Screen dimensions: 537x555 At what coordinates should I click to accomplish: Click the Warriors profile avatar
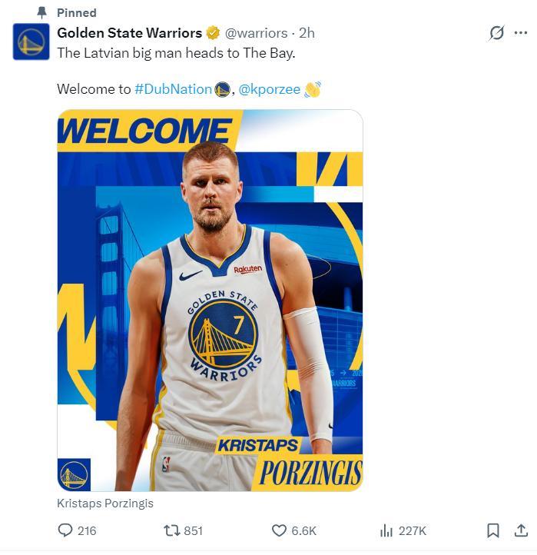(x=31, y=42)
